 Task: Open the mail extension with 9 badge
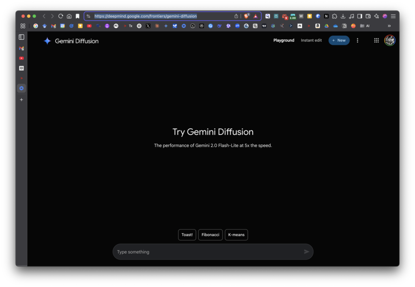[285, 16]
